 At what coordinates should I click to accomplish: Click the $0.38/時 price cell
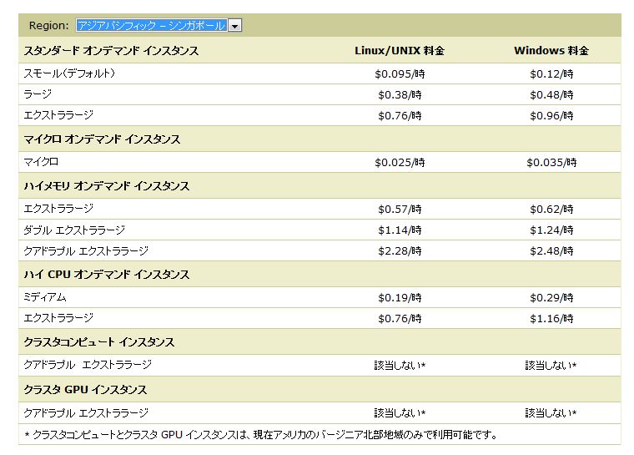(x=400, y=94)
